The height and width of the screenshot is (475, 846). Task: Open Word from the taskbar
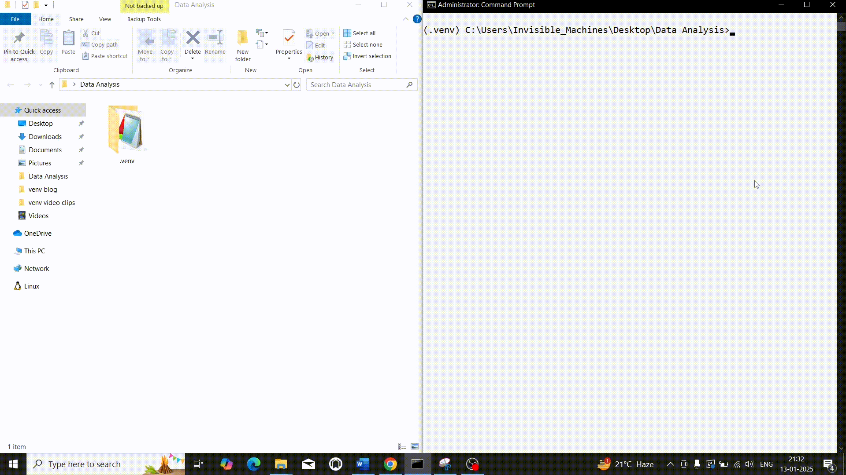click(x=363, y=464)
